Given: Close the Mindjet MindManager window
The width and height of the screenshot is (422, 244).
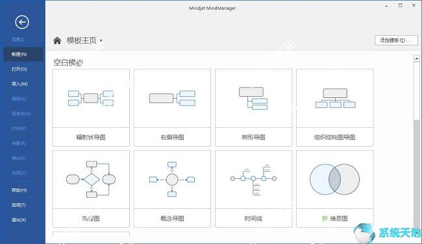Looking at the screenshot, I should pos(414,5).
